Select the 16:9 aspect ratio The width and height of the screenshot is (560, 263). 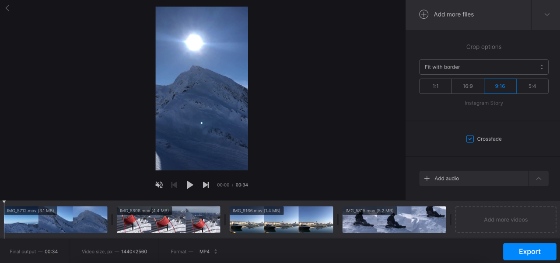tap(468, 86)
